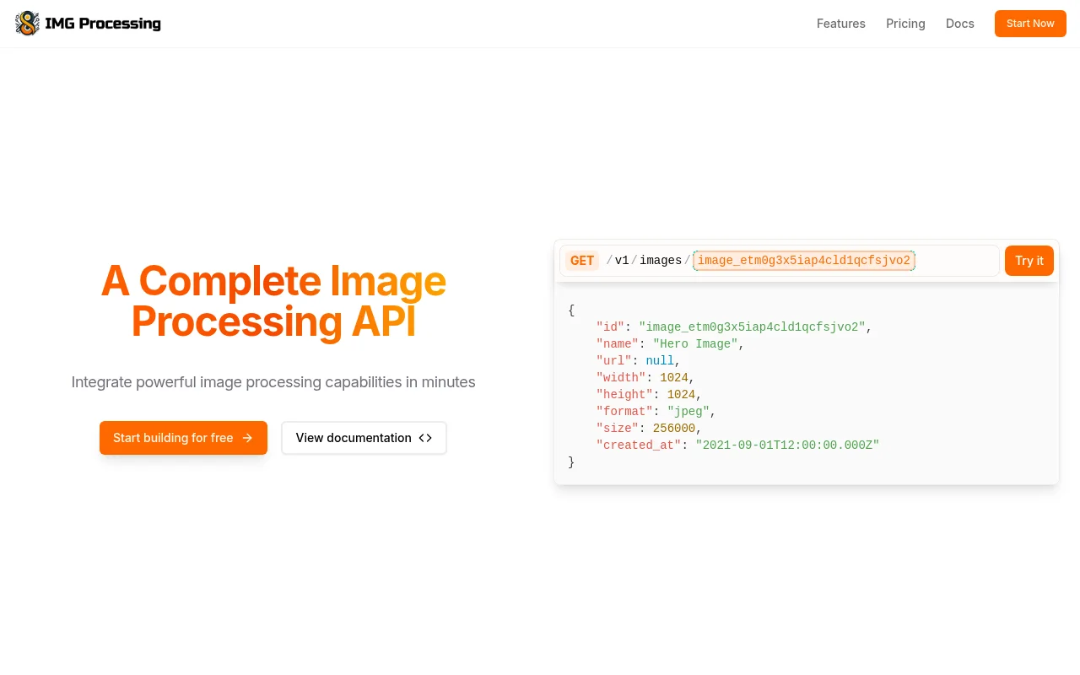Click the null url value
The width and height of the screenshot is (1080, 675).
pos(660,361)
